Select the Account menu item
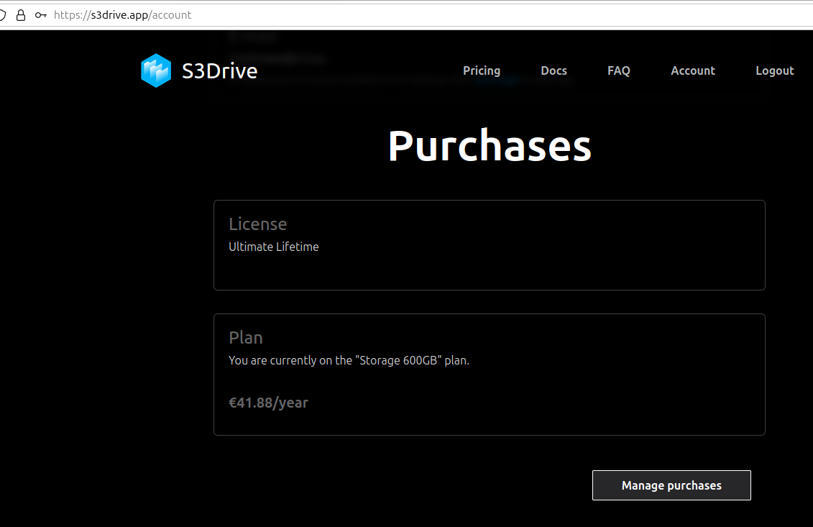The image size is (813, 527). pyautogui.click(x=693, y=70)
